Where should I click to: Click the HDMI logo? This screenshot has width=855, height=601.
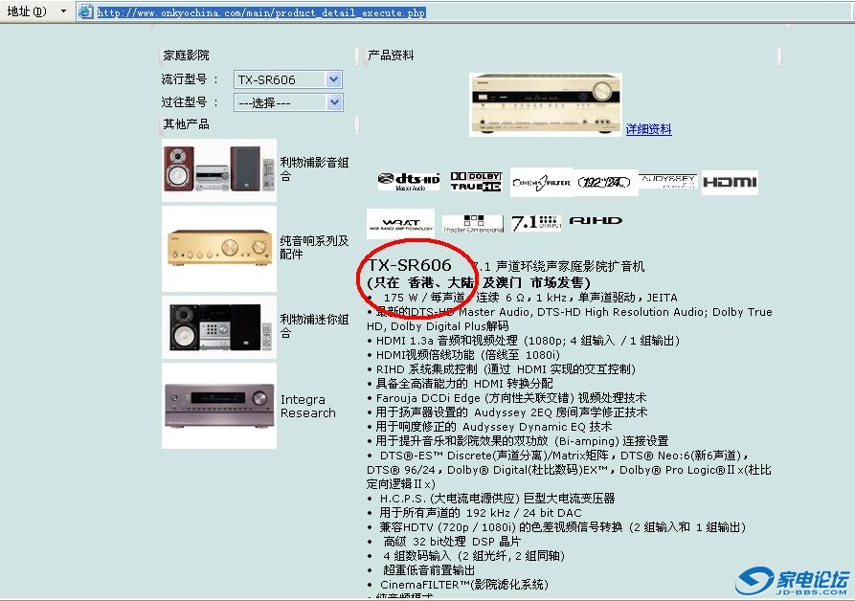(x=730, y=182)
